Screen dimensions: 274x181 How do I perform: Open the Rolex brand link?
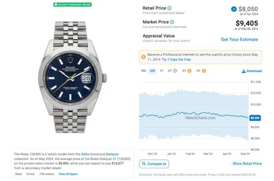click(x=85, y=154)
